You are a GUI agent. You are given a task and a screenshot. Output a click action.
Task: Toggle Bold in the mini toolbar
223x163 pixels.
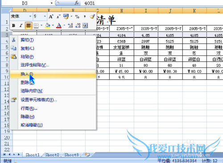pyautogui.click(x=14, y=25)
